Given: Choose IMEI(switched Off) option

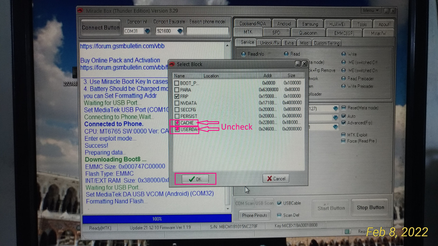Looking at the screenshot, I should point(344,63).
